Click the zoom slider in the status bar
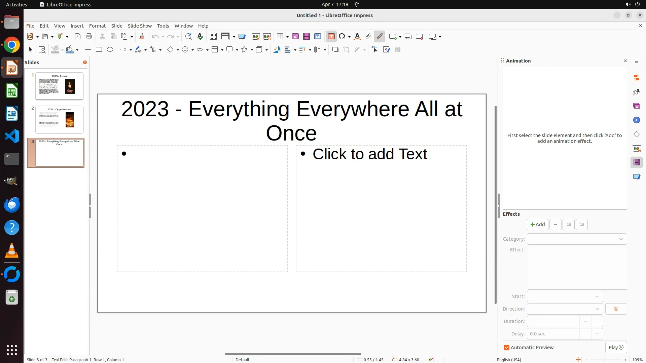 click(606, 360)
